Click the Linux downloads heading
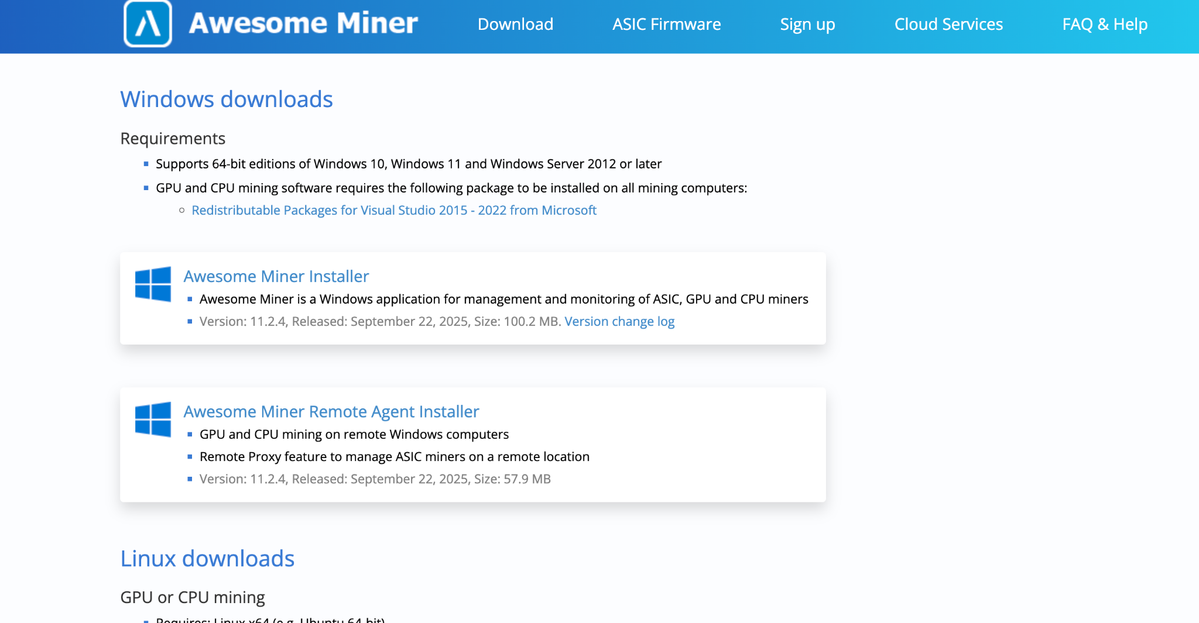This screenshot has width=1199, height=623. point(207,559)
